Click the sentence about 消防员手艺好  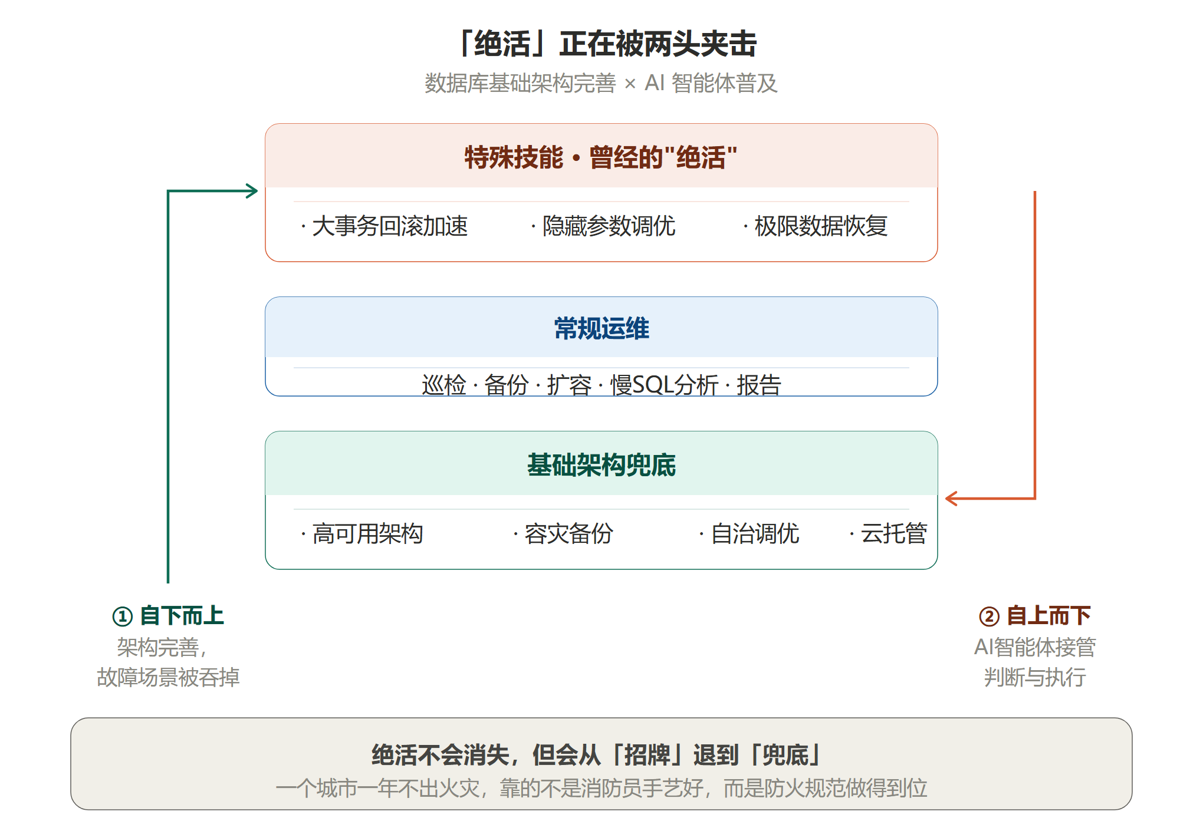click(x=601, y=788)
